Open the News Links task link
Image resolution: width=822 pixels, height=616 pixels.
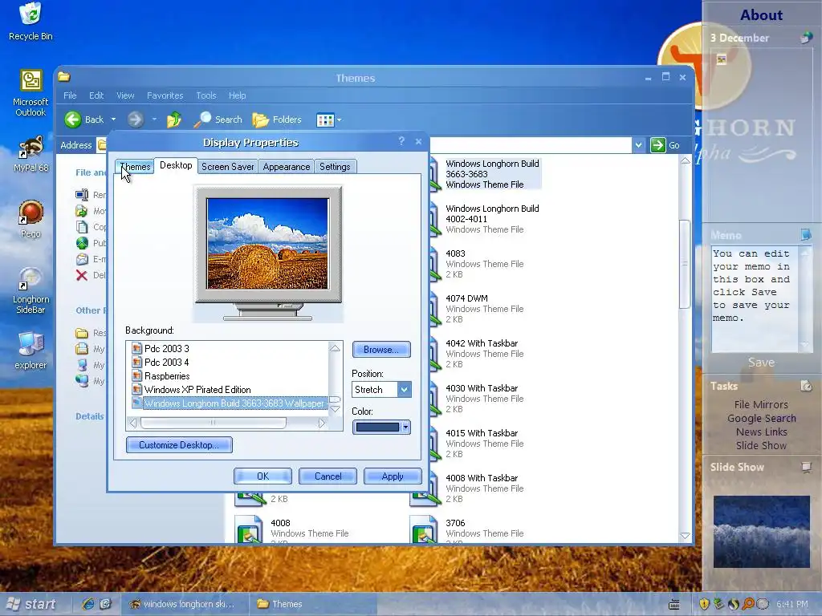[x=761, y=432]
